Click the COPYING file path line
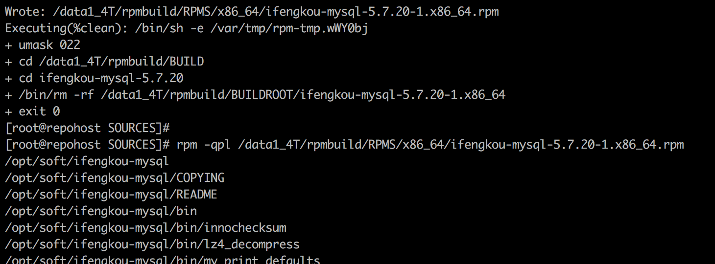Screen dimensions: 715x264 click(115, 178)
